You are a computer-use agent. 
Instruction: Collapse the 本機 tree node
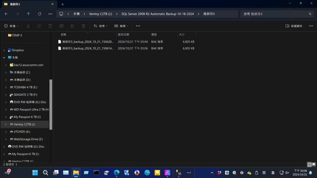click(4, 57)
